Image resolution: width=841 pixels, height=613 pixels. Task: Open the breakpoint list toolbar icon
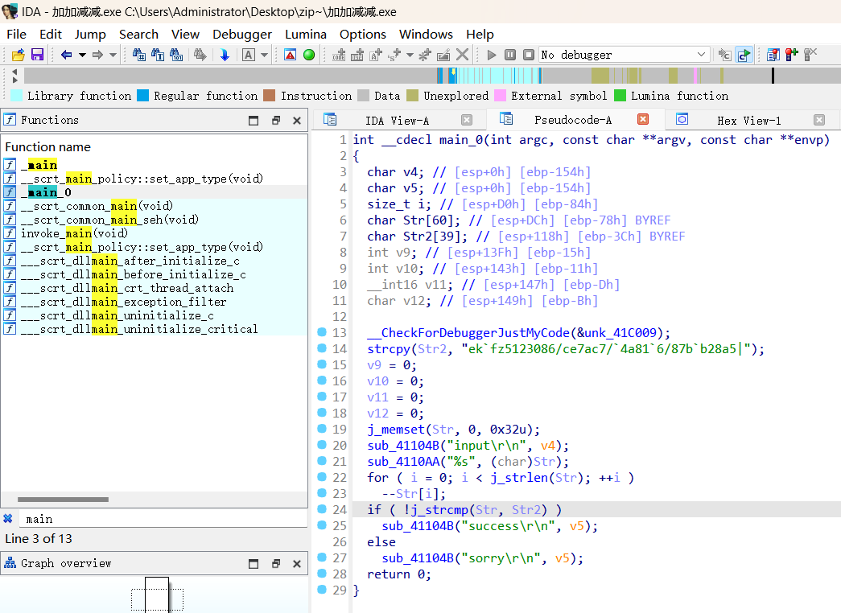coord(773,55)
